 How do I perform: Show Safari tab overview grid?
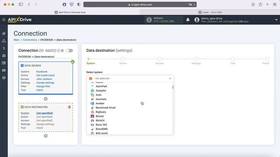(x=275, y=4)
